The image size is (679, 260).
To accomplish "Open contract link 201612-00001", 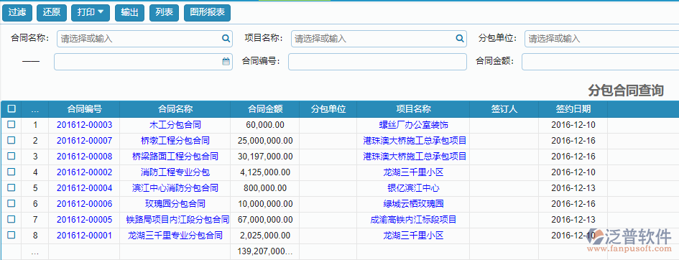I will point(85,236).
